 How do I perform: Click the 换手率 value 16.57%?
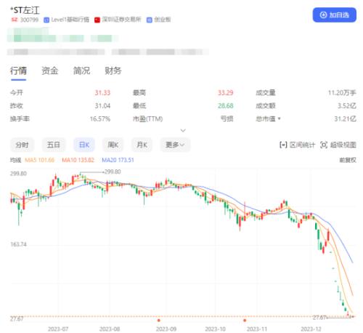pos(100,119)
